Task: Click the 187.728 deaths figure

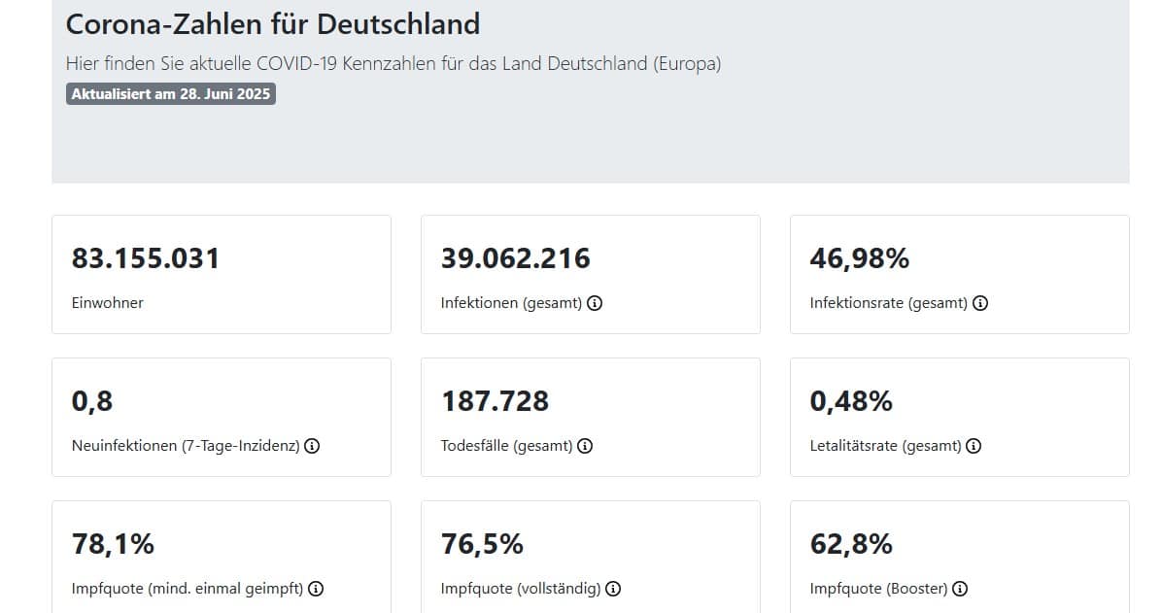Action: tap(496, 402)
